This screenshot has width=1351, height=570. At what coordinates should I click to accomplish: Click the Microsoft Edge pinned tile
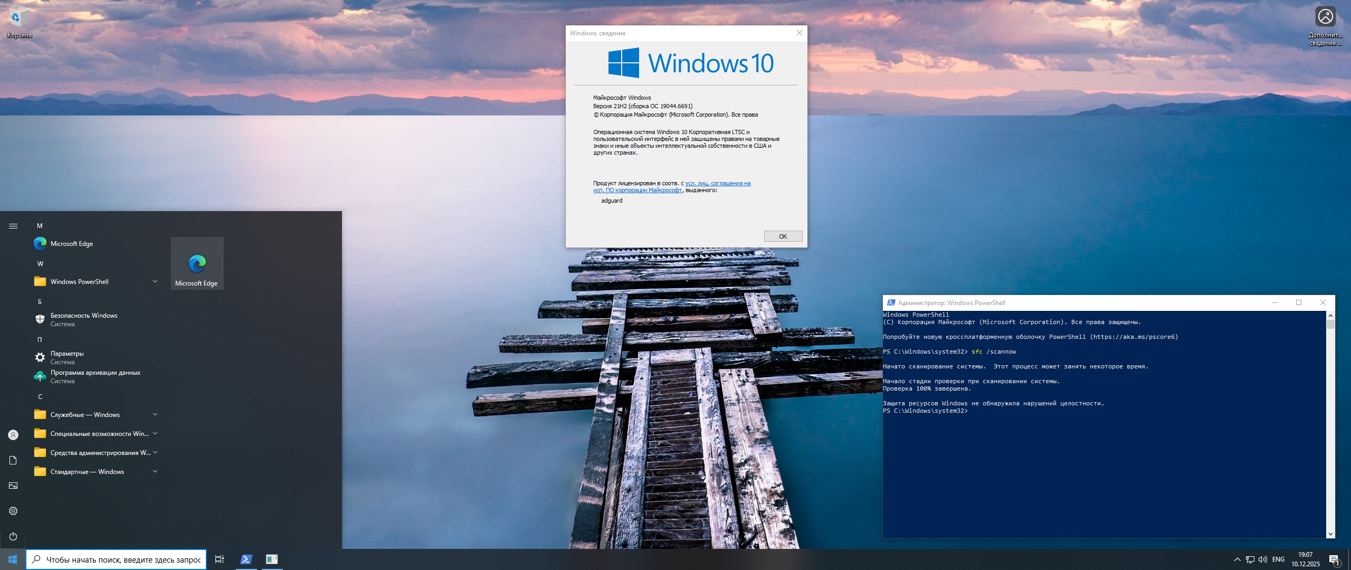click(197, 264)
